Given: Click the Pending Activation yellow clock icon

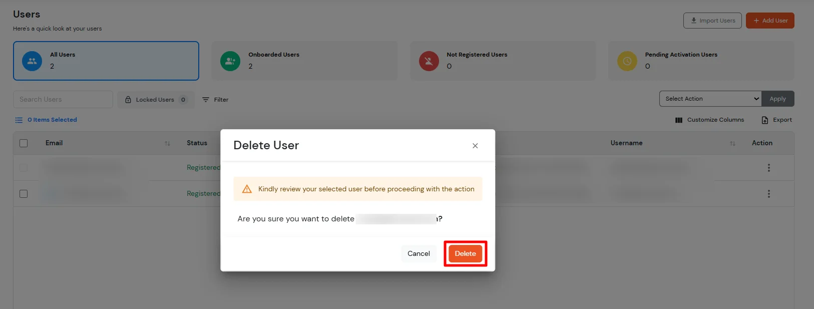Looking at the screenshot, I should tap(627, 61).
